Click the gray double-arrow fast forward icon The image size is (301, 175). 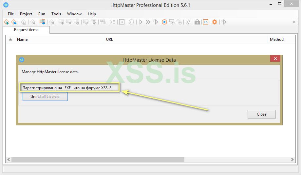[x=148, y=22]
